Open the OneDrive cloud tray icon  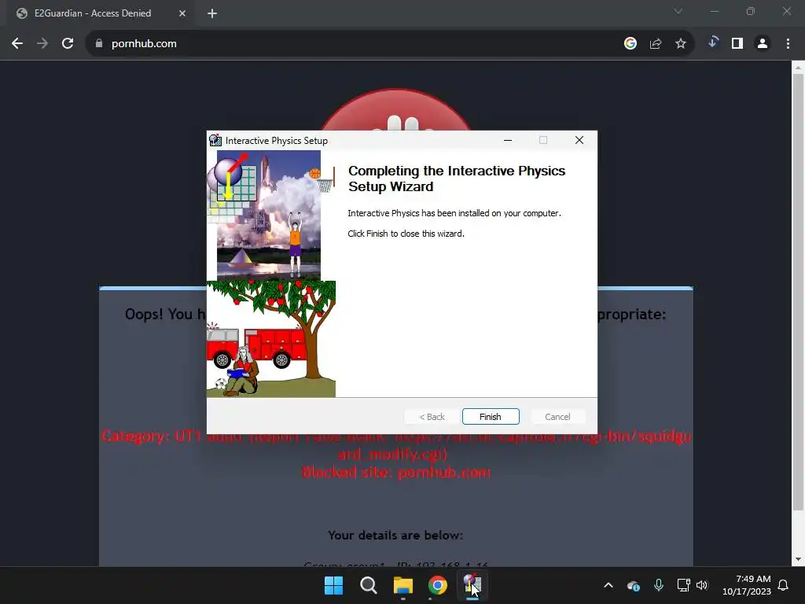click(x=634, y=585)
